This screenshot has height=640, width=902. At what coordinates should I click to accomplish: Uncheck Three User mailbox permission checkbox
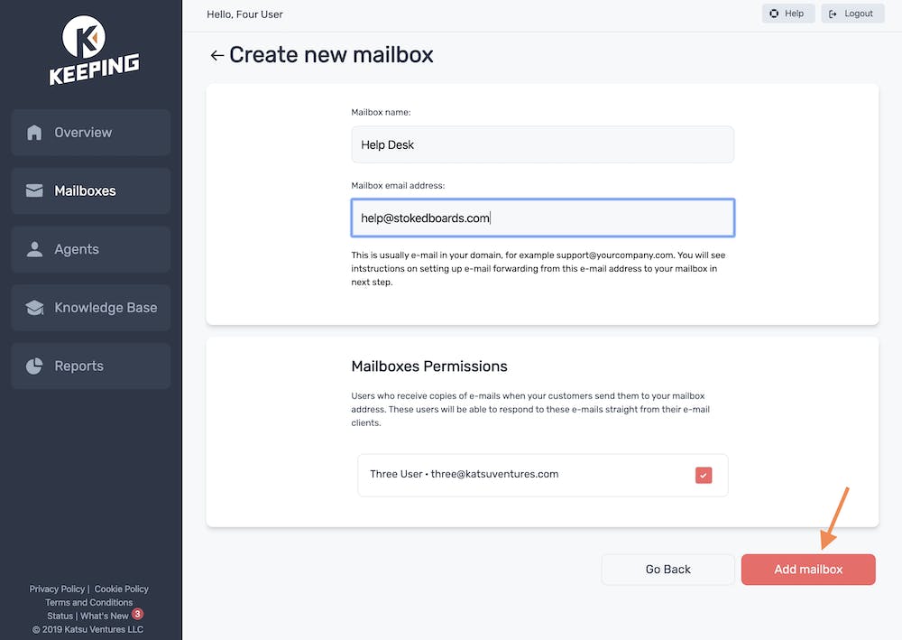704,475
